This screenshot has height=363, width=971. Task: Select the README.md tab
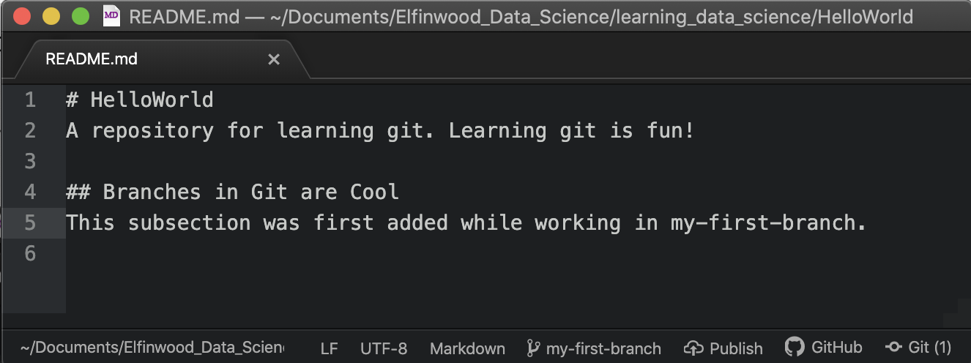click(x=92, y=59)
